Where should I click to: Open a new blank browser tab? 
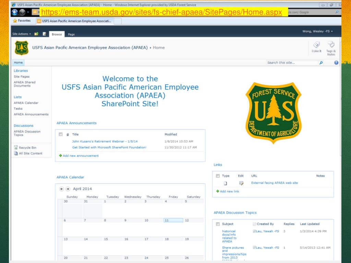(x=118, y=21)
